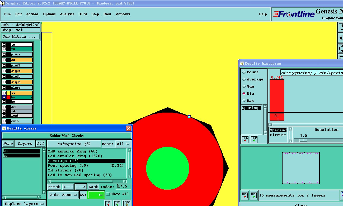This screenshot has height=206, width=343.
Task: Open the Rout menu
Action: [107, 14]
